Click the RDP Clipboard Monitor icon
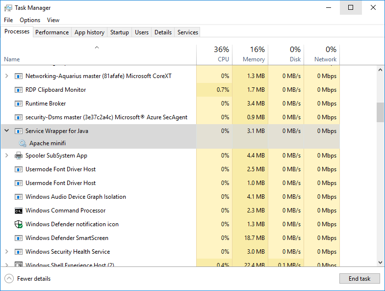This screenshot has width=385, height=291. pos(19,90)
